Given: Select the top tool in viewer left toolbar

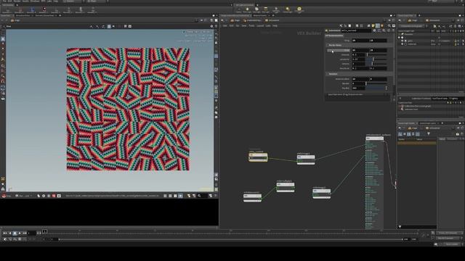Looking at the screenshot, I should point(3,38).
